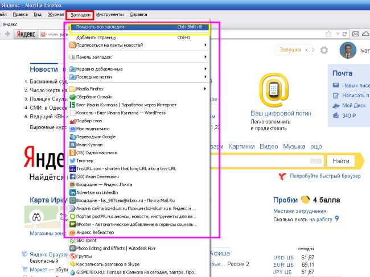
Task: Click LinkedIn Advertise bookmark icon
Action: click(x=72, y=193)
